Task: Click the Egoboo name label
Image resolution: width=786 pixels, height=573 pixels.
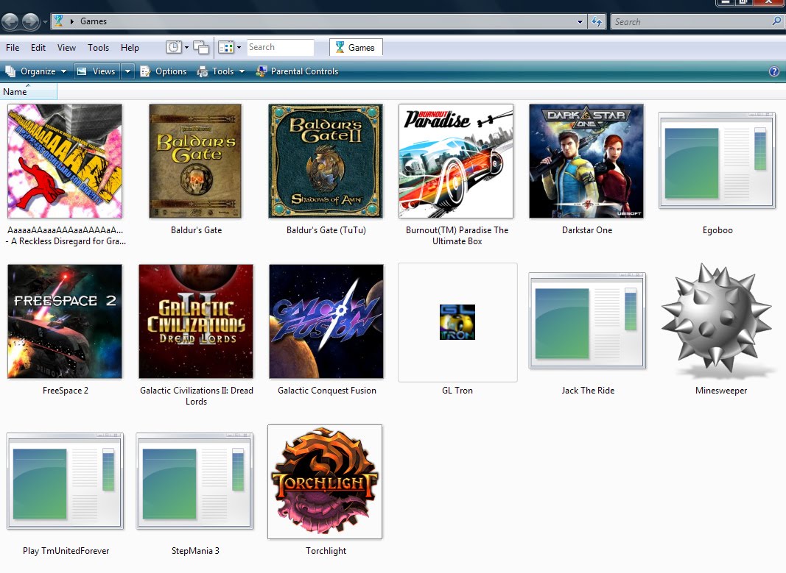Action: [717, 230]
